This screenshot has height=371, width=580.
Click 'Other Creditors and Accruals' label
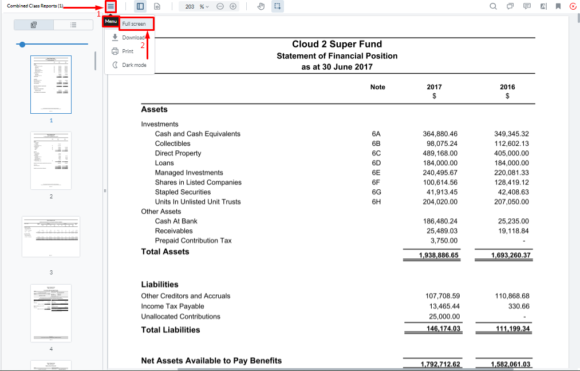pyautogui.click(x=186, y=296)
